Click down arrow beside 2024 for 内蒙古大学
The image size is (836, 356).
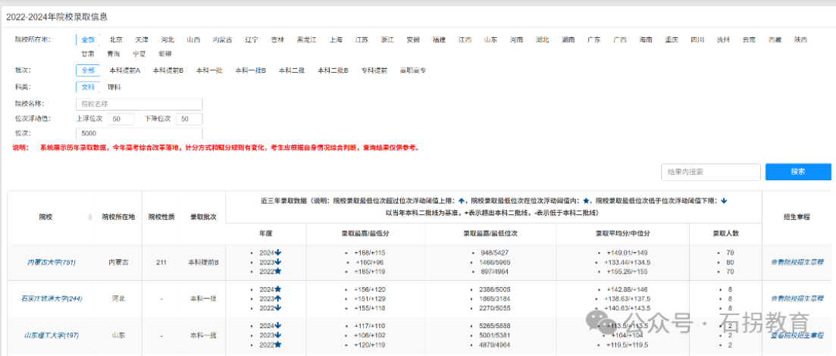click(x=278, y=253)
